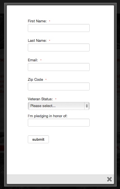The height and width of the screenshot is (189, 120).
Task: Click the 'Last Name:' label text
Action: coord(37,40)
